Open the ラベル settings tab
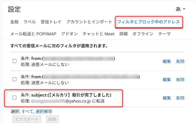Image resolution: width=196 pixels, height=125 pixels. click(x=30, y=22)
